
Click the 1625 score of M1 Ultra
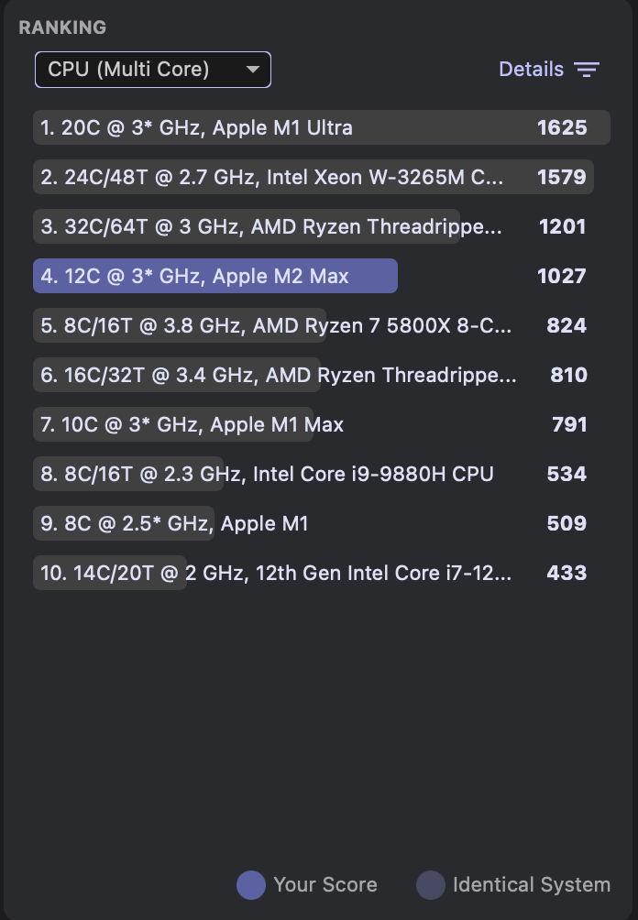click(x=562, y=128)
